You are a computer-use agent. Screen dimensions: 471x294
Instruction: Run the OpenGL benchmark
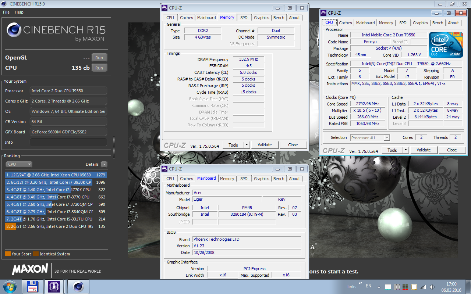point(99,58)
